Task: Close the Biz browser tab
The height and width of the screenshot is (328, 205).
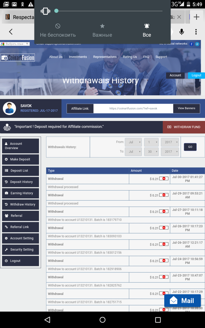Action: tap(179, 17)
